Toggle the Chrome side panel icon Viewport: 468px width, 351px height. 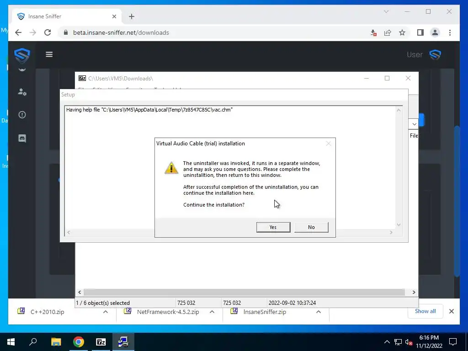click(420, 32)
